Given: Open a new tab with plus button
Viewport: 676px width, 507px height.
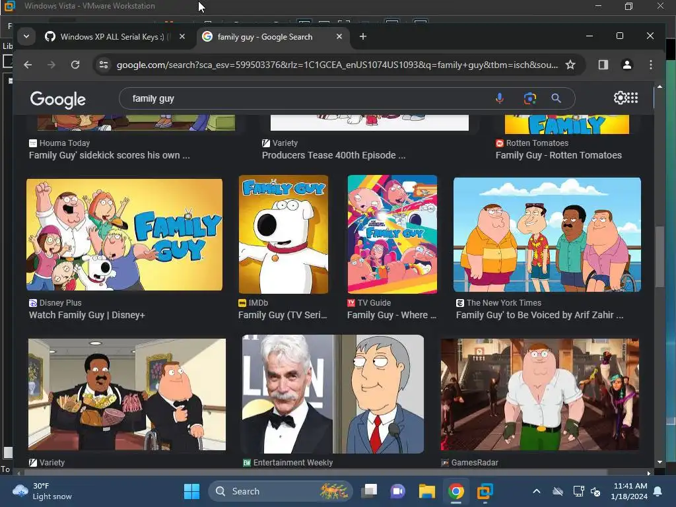Looking at the screenshot, I should point(363,37).
